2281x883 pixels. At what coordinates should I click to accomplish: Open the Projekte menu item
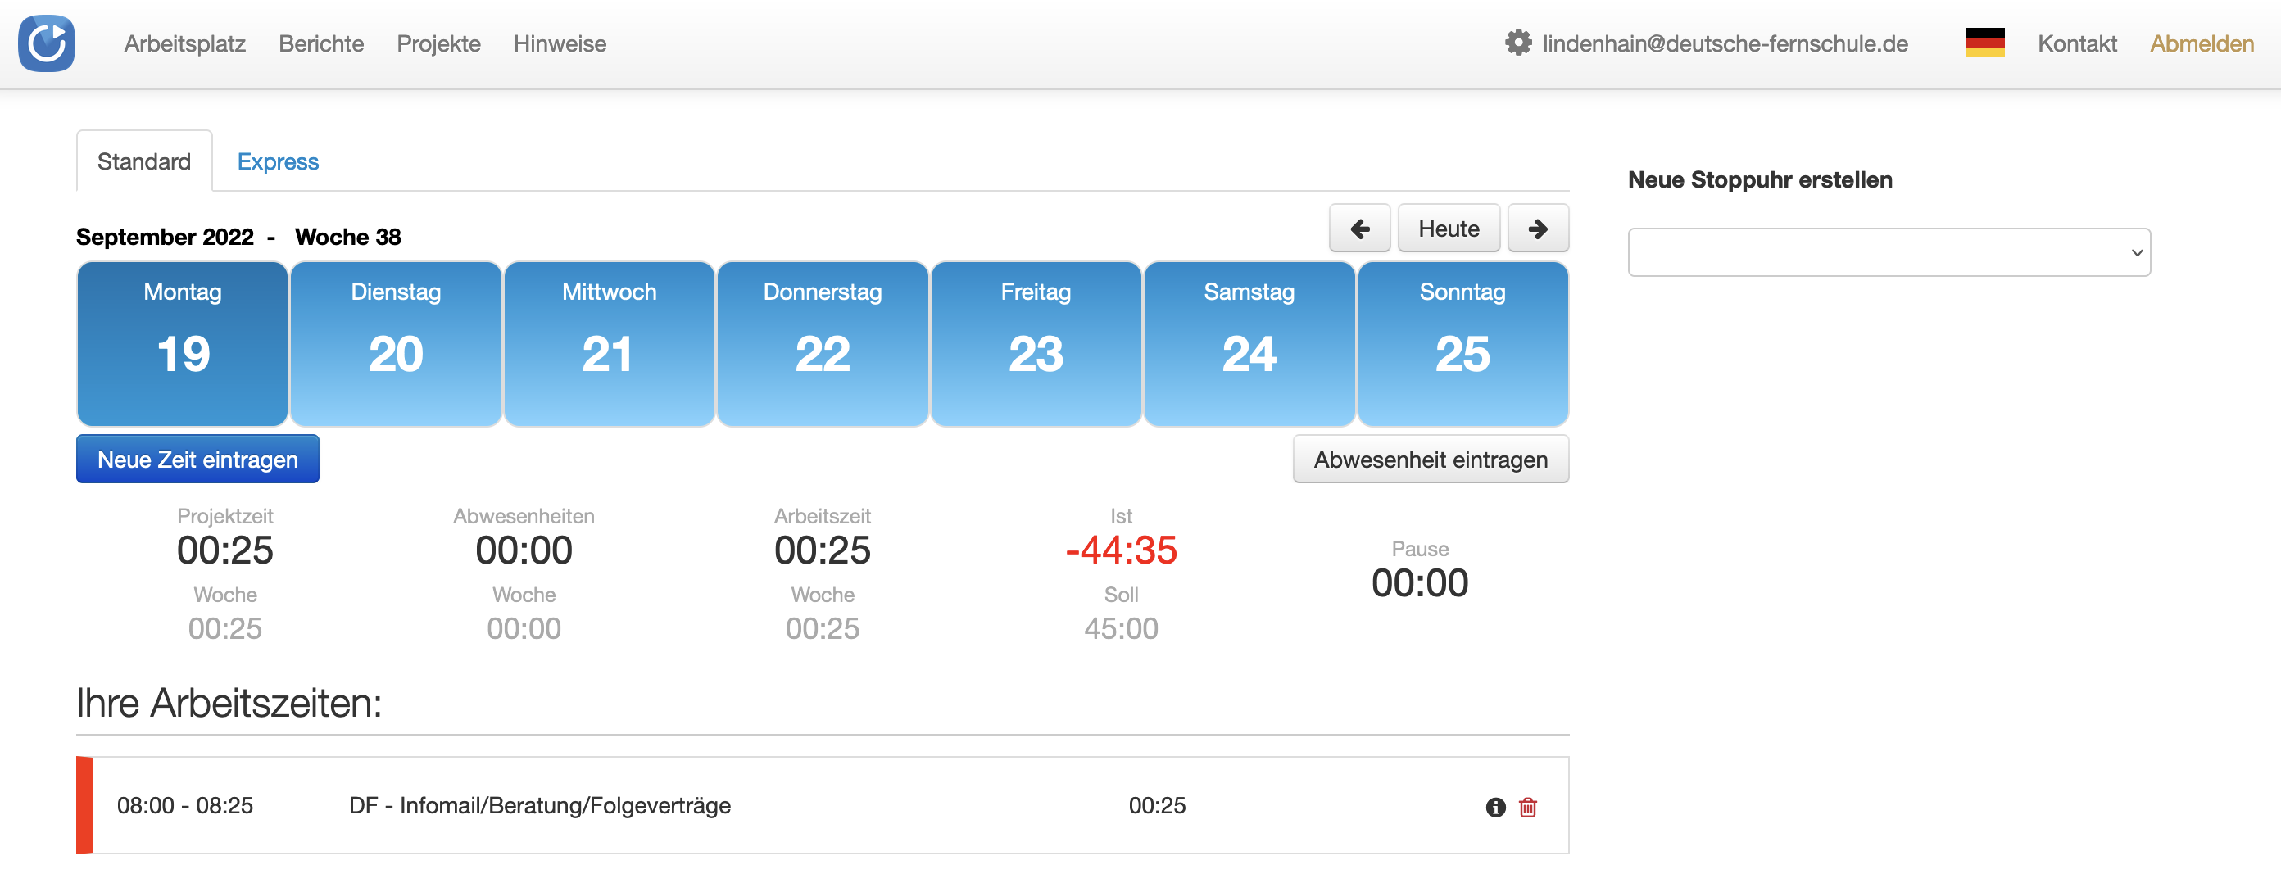(438, 43)
